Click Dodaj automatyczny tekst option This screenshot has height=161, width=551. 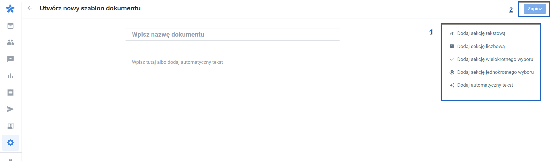(x=485, y=85)
